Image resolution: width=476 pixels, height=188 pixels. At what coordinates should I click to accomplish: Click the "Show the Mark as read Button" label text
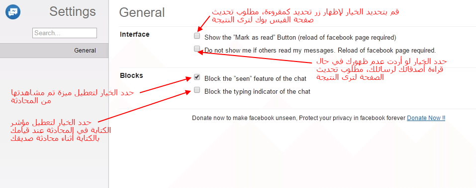point(300,38)
